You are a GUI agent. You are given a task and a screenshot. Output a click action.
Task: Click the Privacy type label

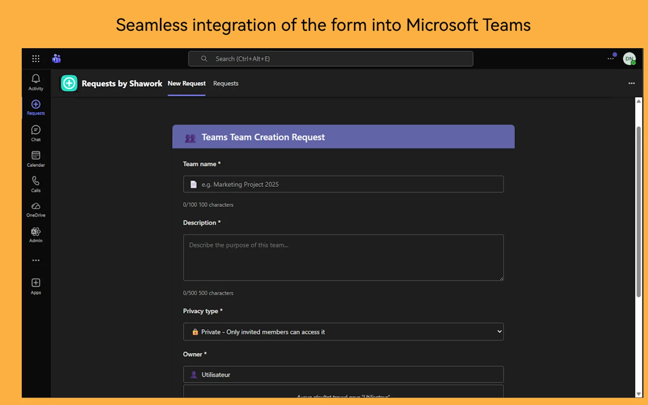202,311
